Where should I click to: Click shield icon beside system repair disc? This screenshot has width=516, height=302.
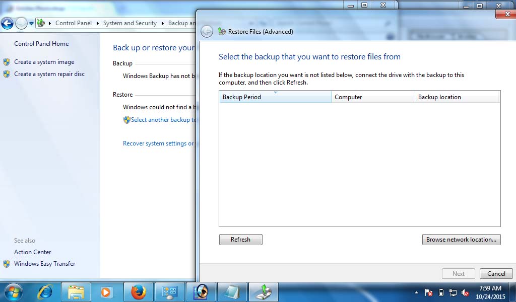[7, 74]
